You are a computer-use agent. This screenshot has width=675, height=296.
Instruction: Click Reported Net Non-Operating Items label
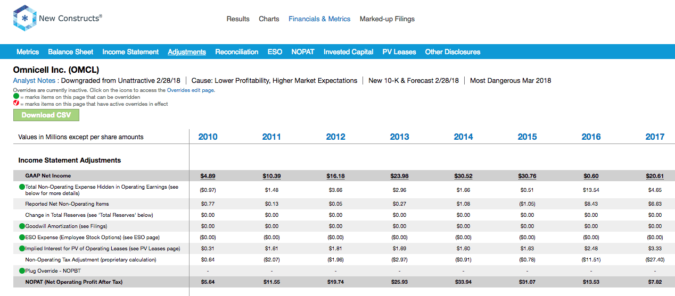coord(67,204)
